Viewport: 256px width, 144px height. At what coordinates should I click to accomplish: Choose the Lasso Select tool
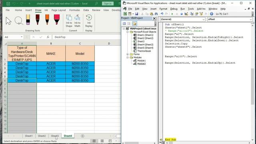[x=19, y=20]
